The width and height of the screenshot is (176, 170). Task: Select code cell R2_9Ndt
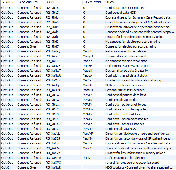[52, 37]
